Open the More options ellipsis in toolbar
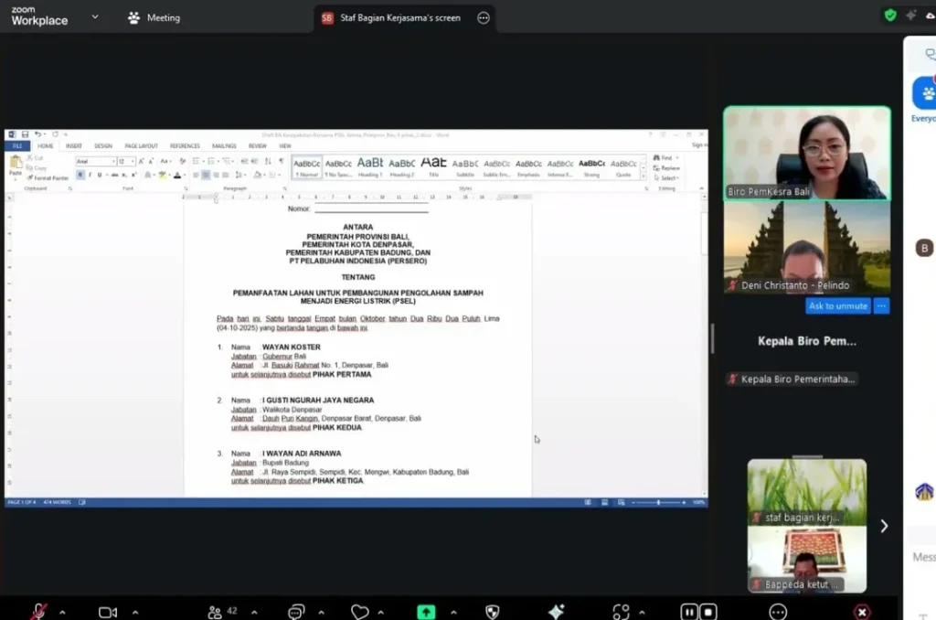 tap(778, 612)
